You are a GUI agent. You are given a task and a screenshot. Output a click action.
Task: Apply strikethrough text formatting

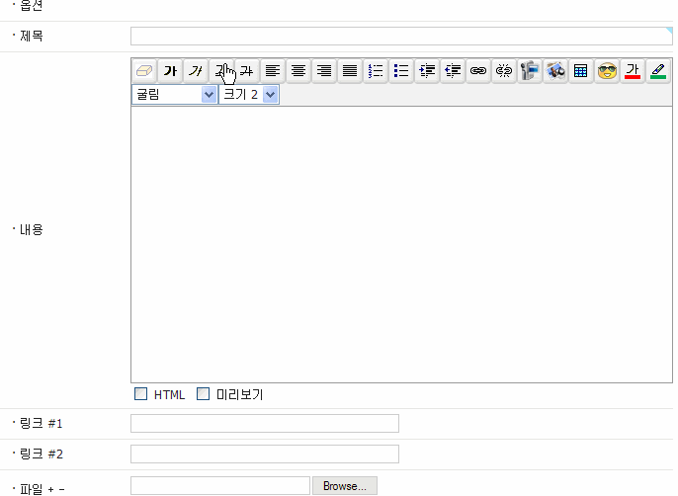pos(247,70)
